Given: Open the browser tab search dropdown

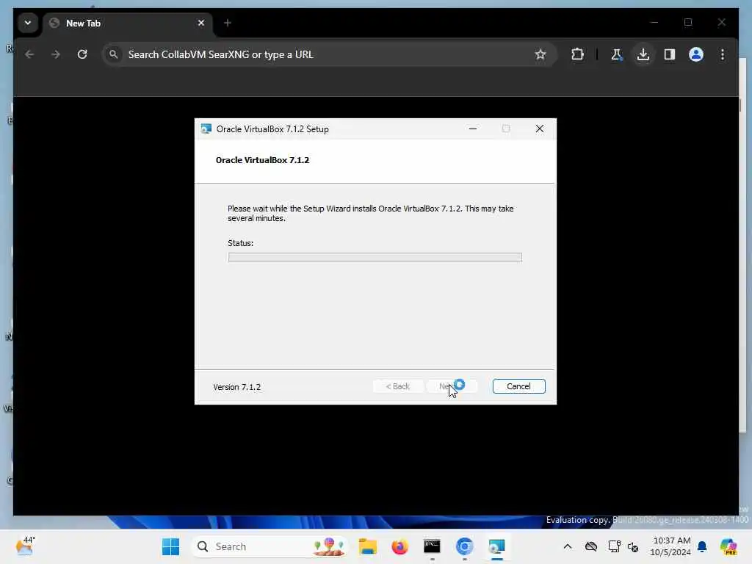Looking at the screenshot, I should point(28,23).
